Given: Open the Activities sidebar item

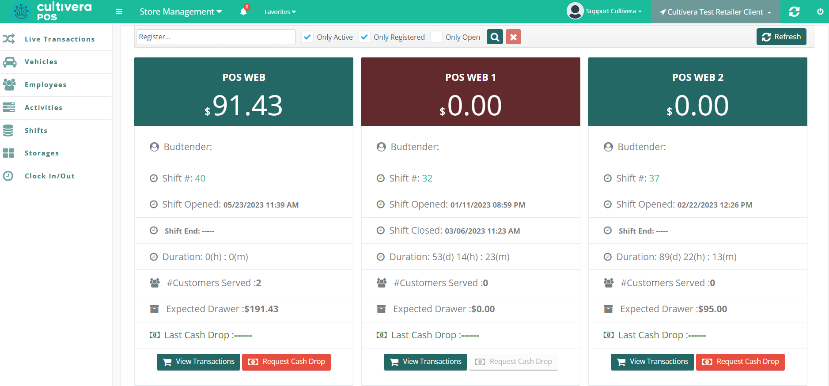Looking at the screenshot, I should tap(44, 107).
